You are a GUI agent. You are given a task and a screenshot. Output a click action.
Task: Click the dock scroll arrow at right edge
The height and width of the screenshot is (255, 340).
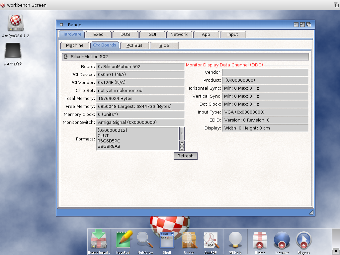[x=336, y=251]
